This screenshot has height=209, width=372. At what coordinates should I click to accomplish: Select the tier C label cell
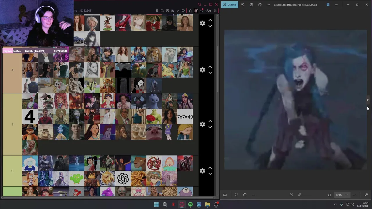12,171
